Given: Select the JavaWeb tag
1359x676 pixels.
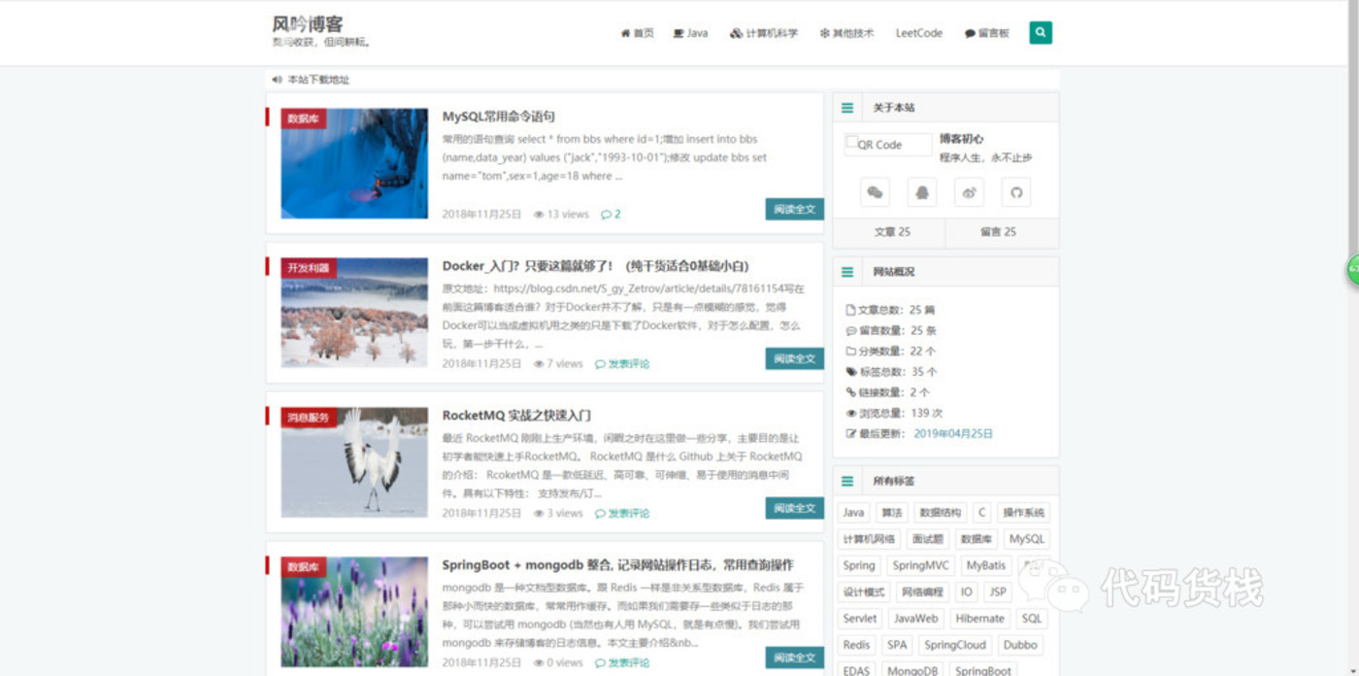Looking at the screenshot, I should point(915,618).
